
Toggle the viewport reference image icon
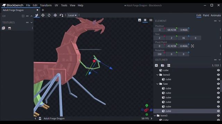[x=139, y=20]
